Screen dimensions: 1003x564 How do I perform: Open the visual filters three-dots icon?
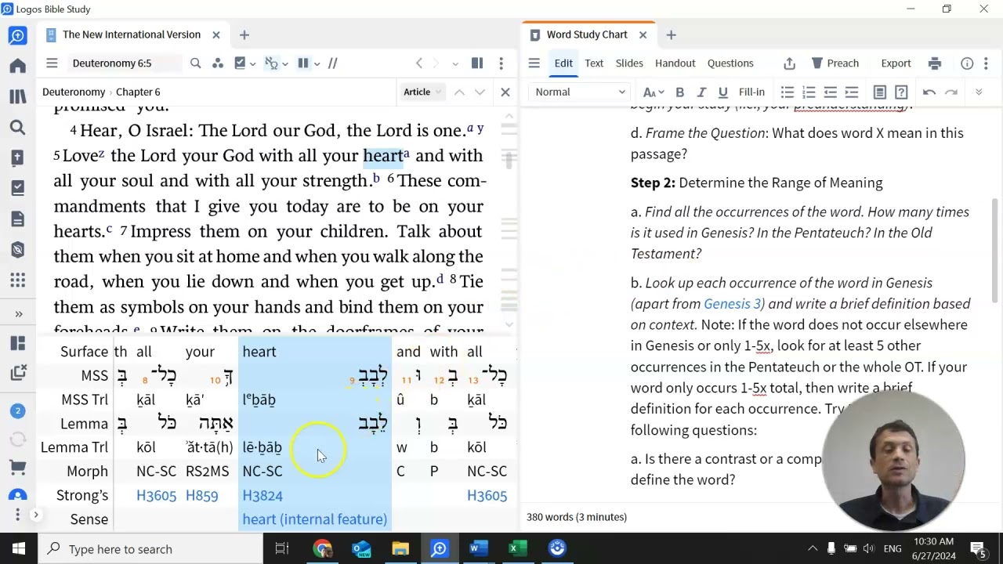coord(218,63)
